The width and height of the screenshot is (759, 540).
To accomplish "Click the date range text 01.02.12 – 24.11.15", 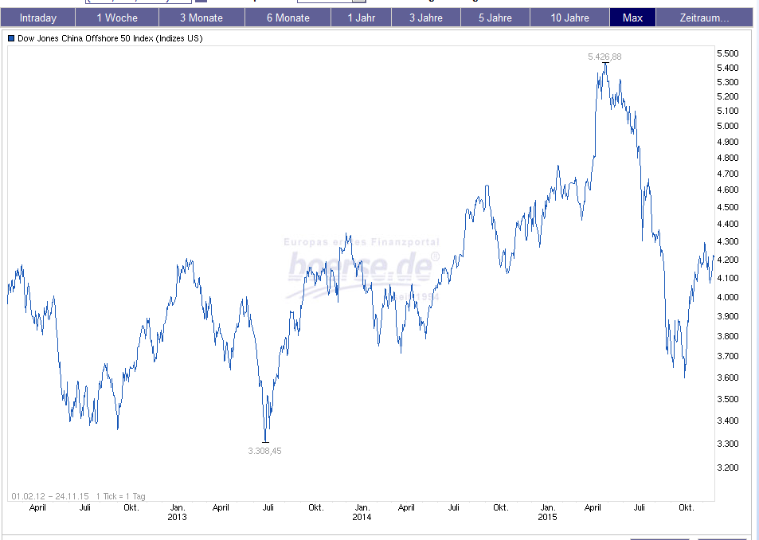I will [x=50, y=496].
